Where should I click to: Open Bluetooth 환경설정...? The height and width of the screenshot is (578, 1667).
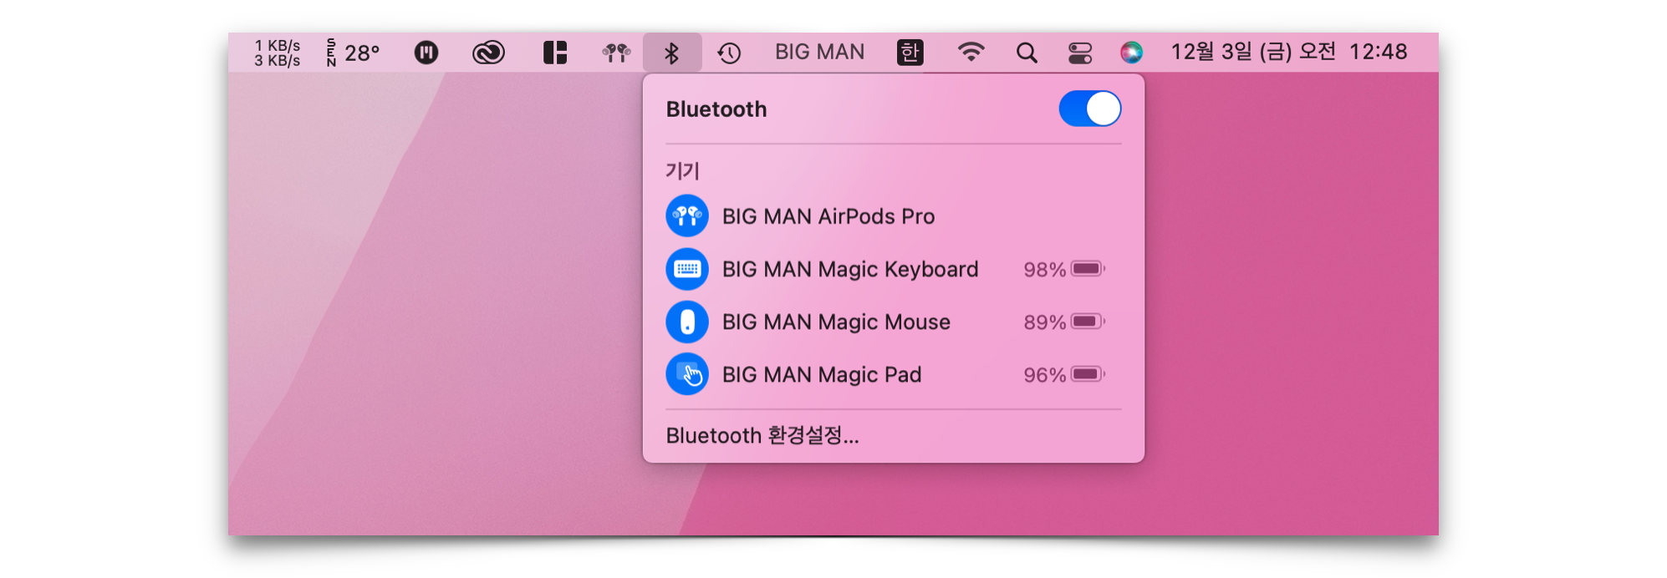point(762,435)
